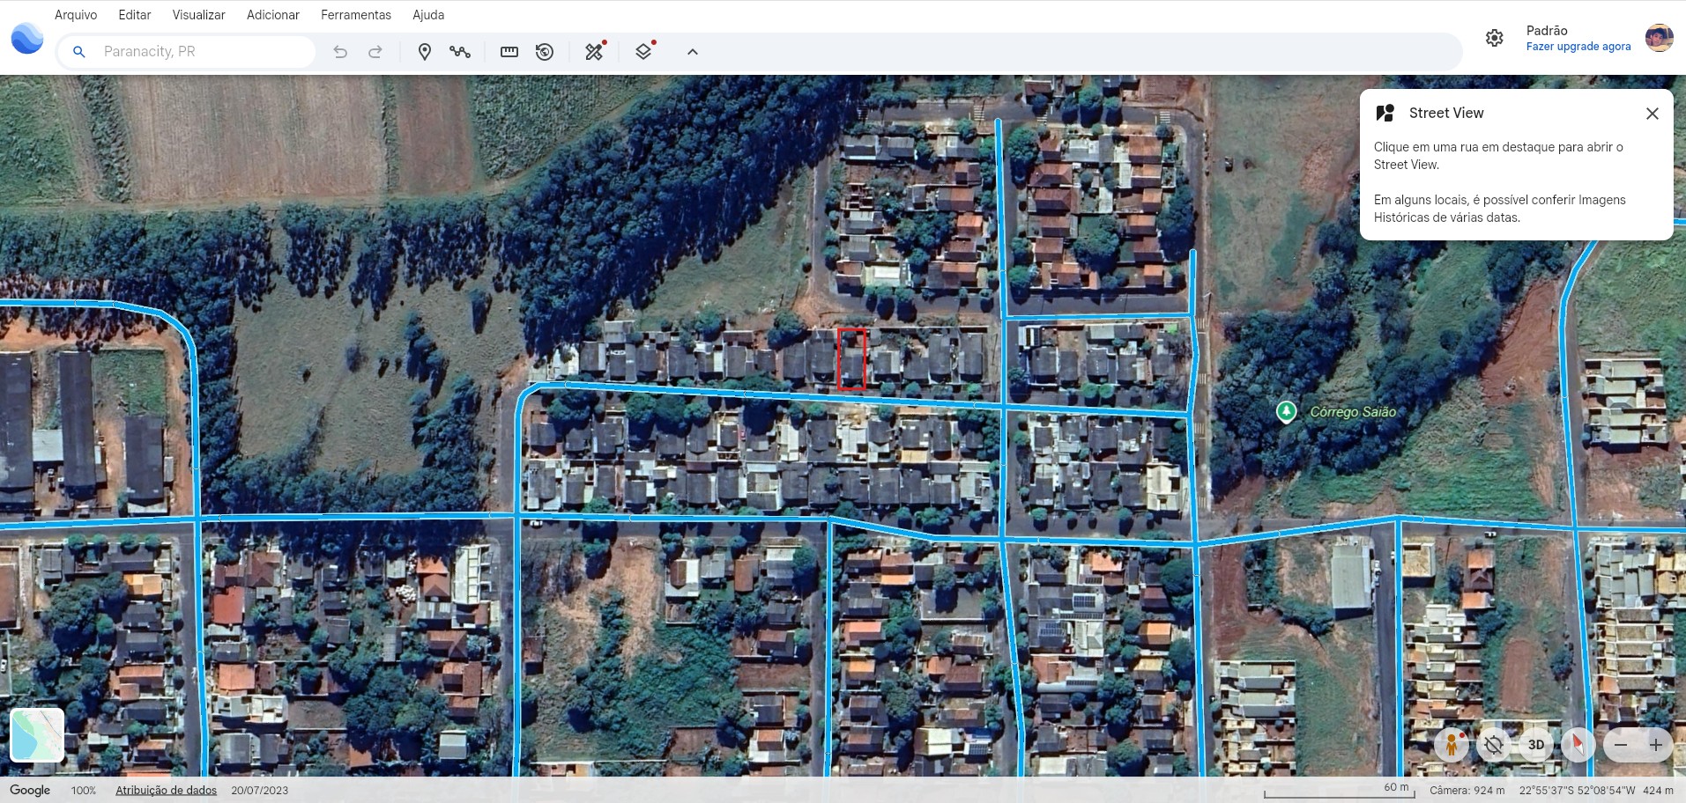The width and height of the screenshot is (1686, 803).
Task: Open the historical imagery tool
Action: click(545, 52)
